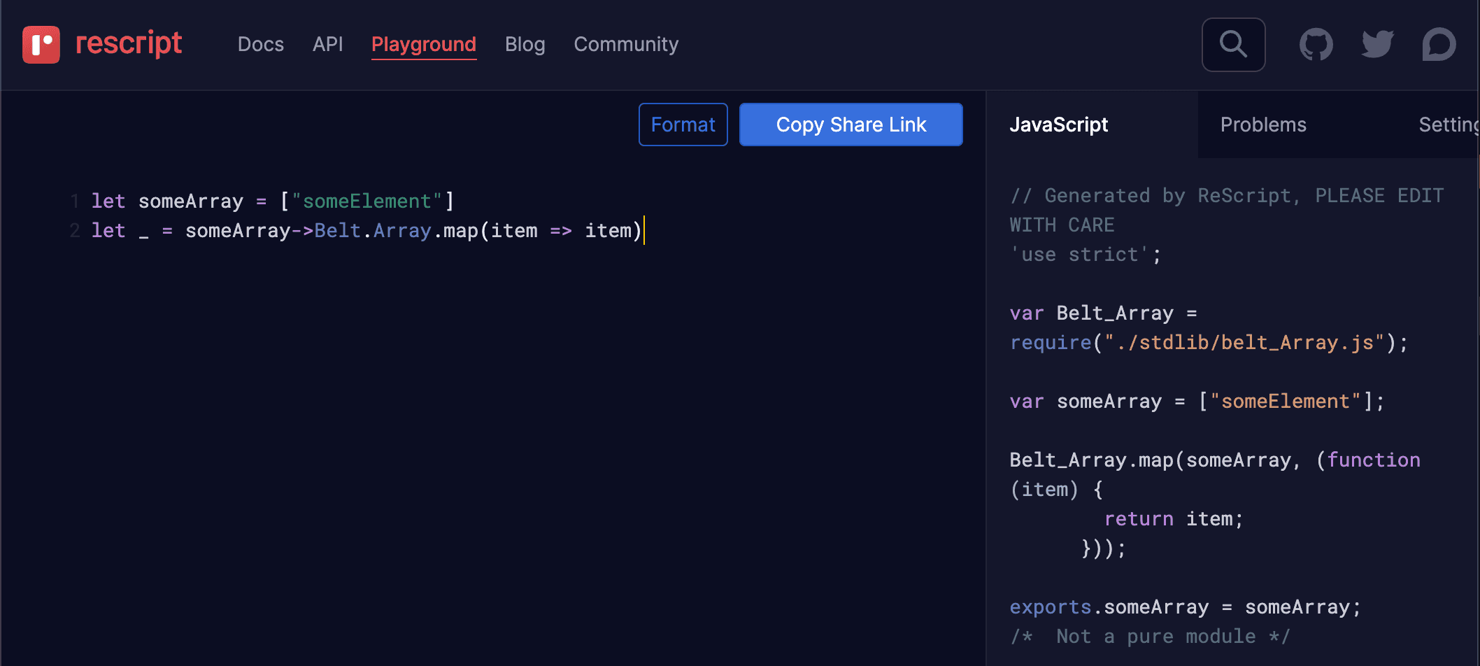The image size is (1480, 666).
Task: Click line number 2 in the gutter
Action: (74, 231)
